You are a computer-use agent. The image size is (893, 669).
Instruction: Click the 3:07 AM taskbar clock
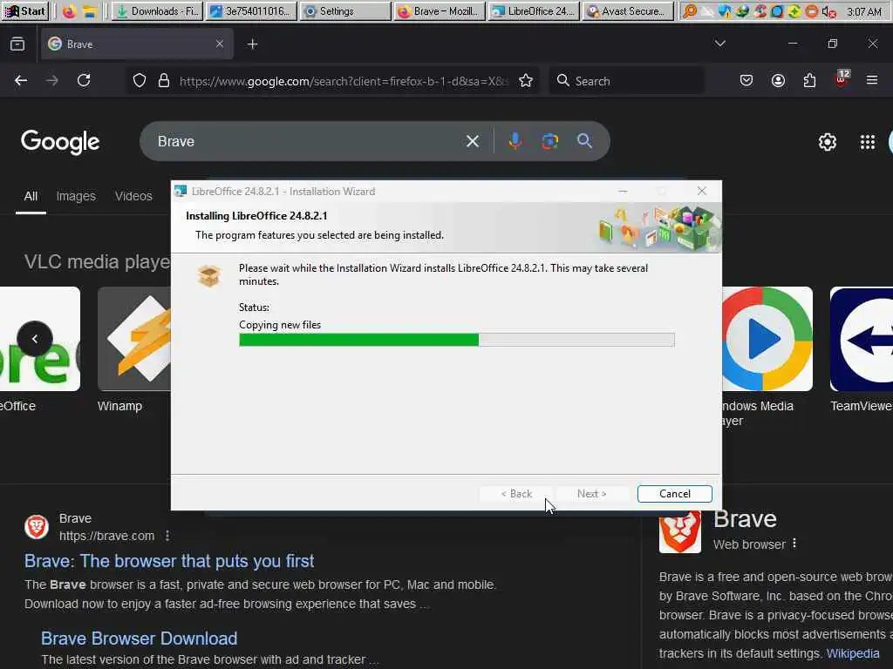pos(864,11)
